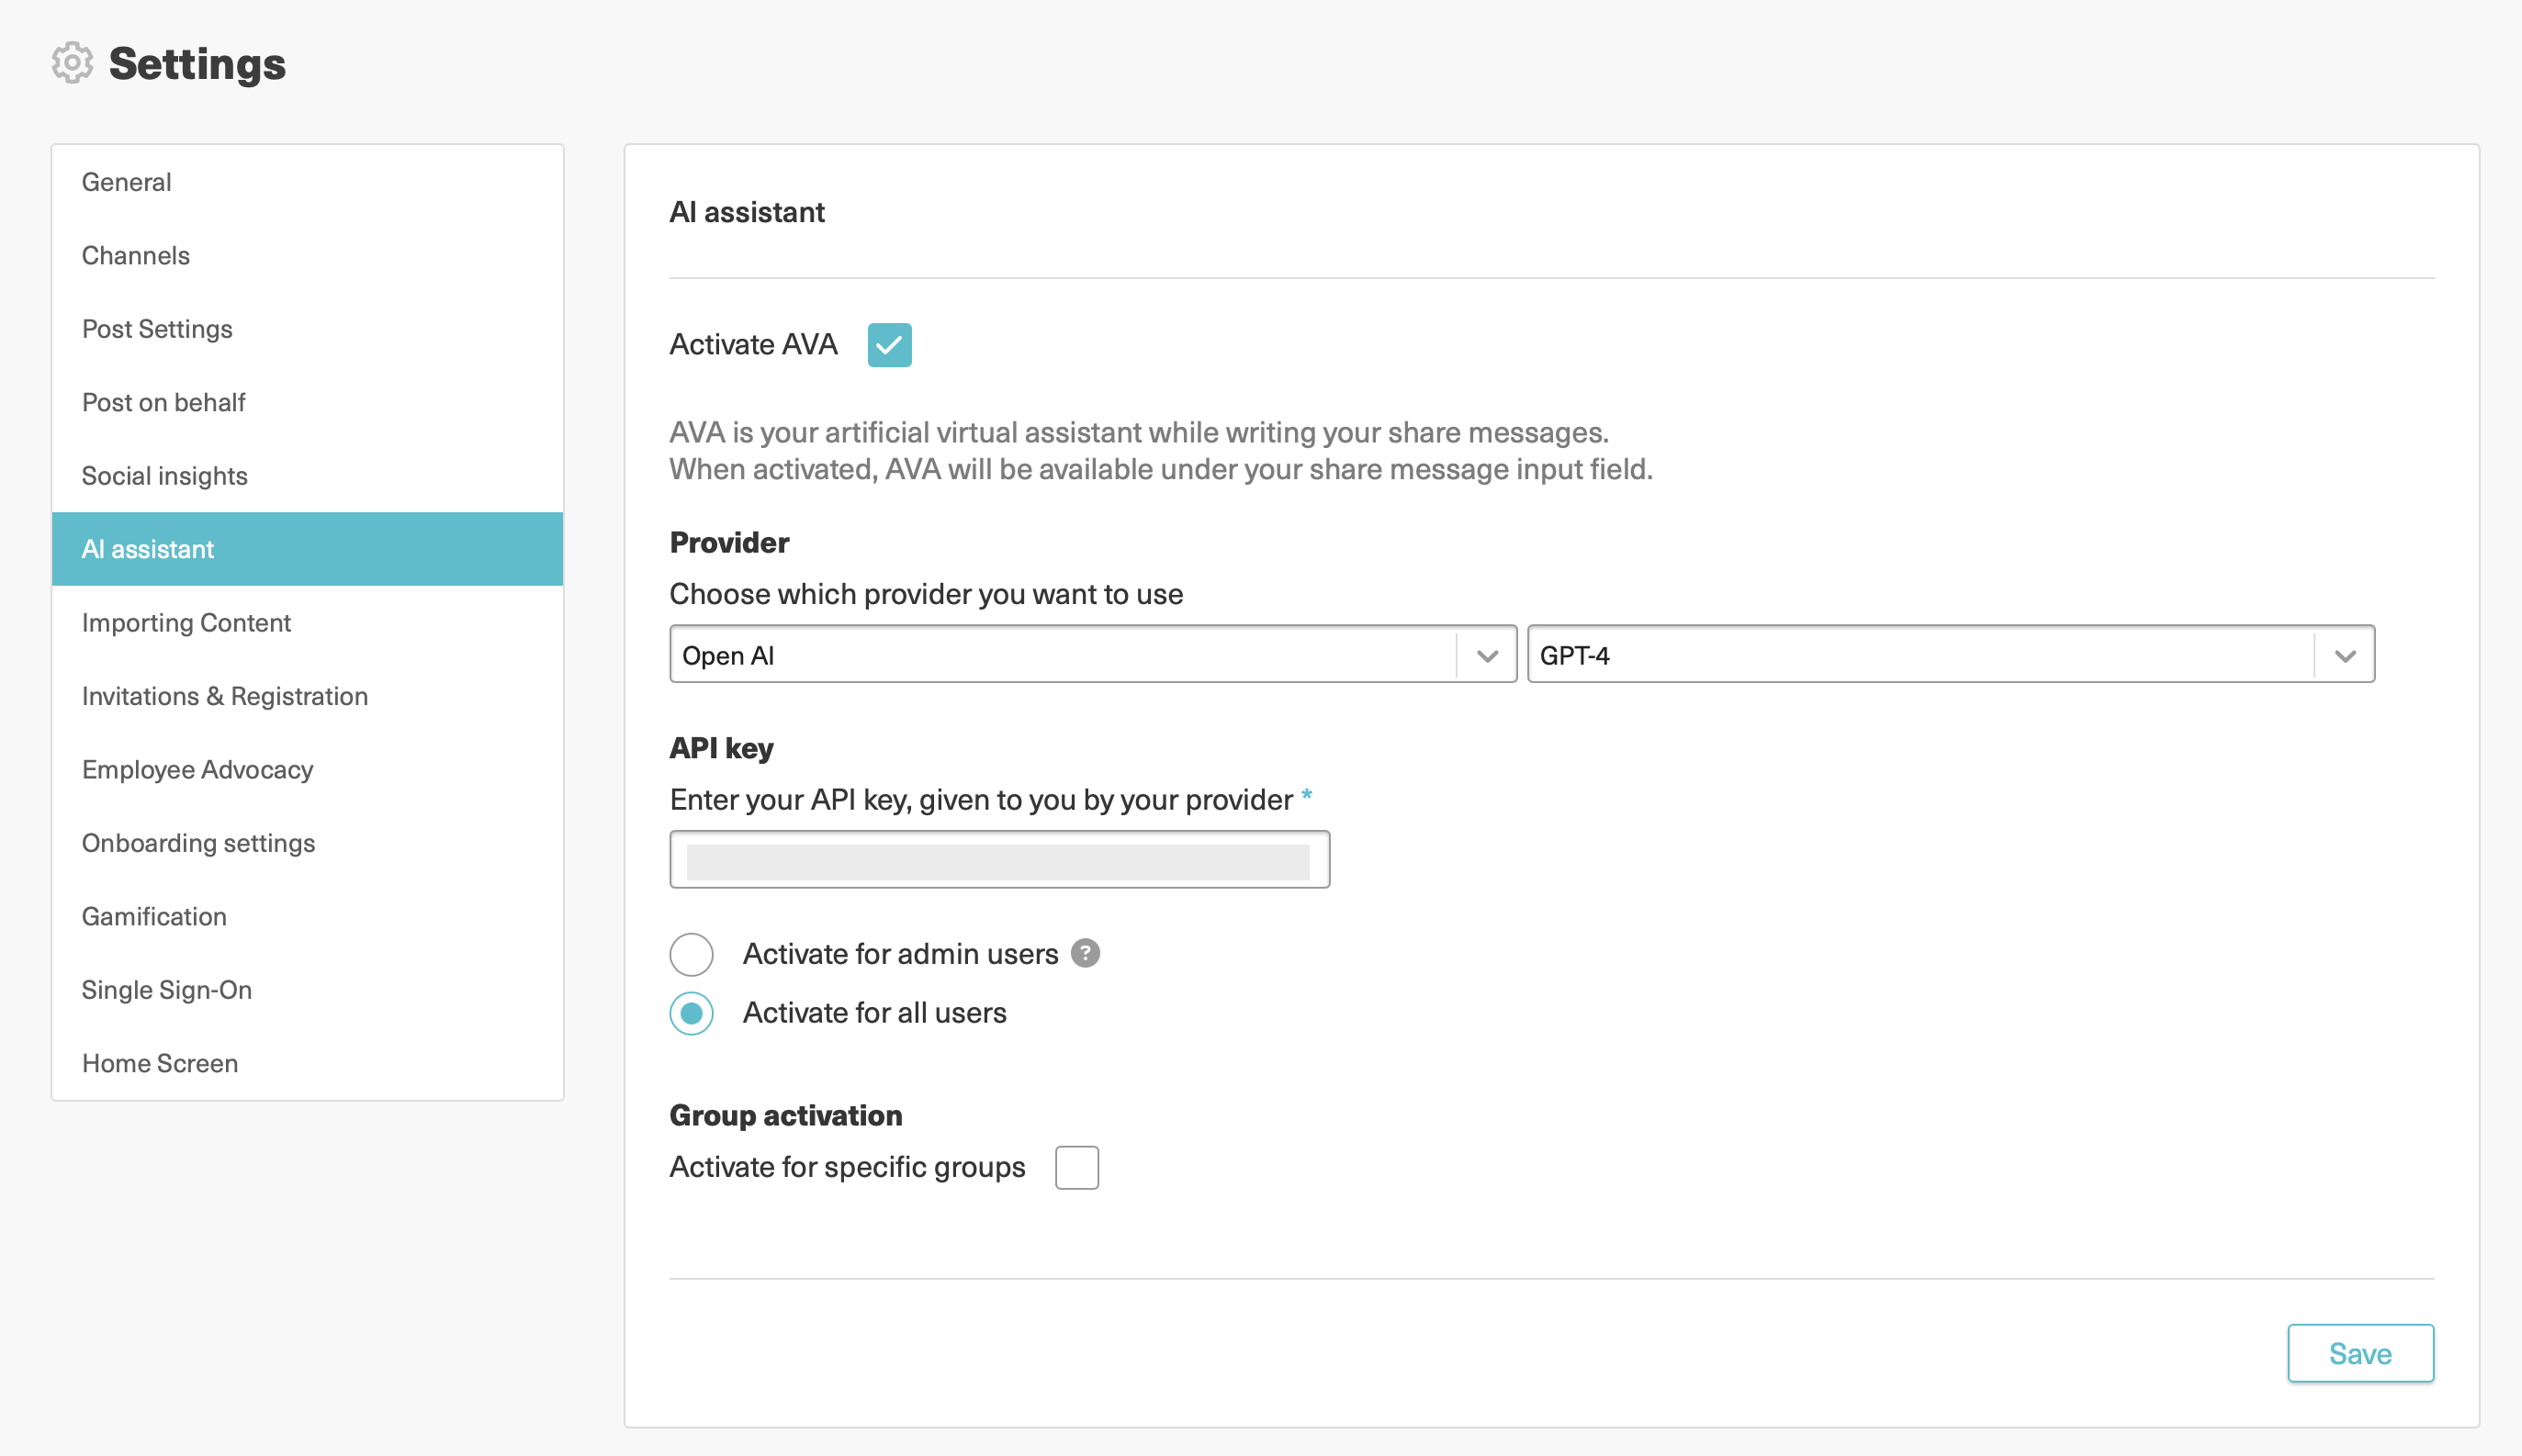
Task: Click the Provider section label
Action: 729,543
